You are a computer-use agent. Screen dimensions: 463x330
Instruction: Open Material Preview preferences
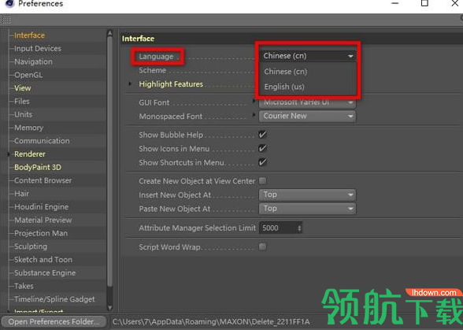43,220
